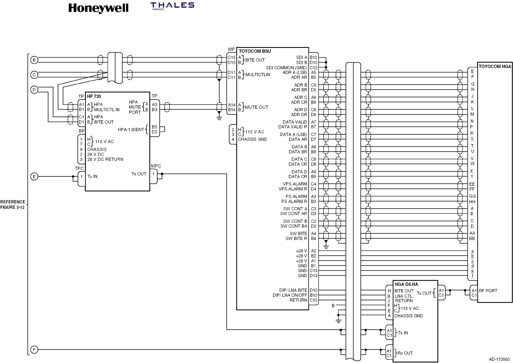Click Tx IN inside the HP 720 block

coord(92,176)
